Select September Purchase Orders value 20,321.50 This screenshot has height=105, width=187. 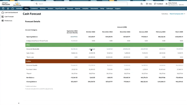click(75, 69)
